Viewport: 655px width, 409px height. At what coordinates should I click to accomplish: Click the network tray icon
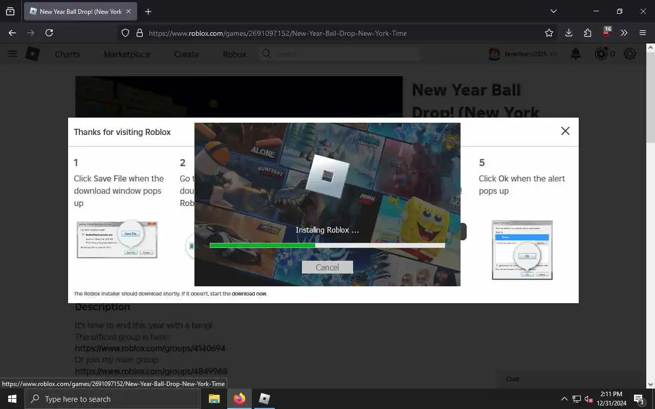click(576, 399)
